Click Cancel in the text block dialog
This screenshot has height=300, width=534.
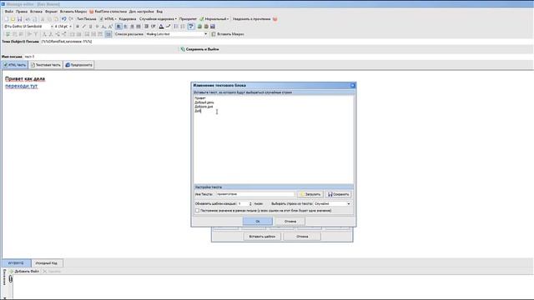point(290,222)
